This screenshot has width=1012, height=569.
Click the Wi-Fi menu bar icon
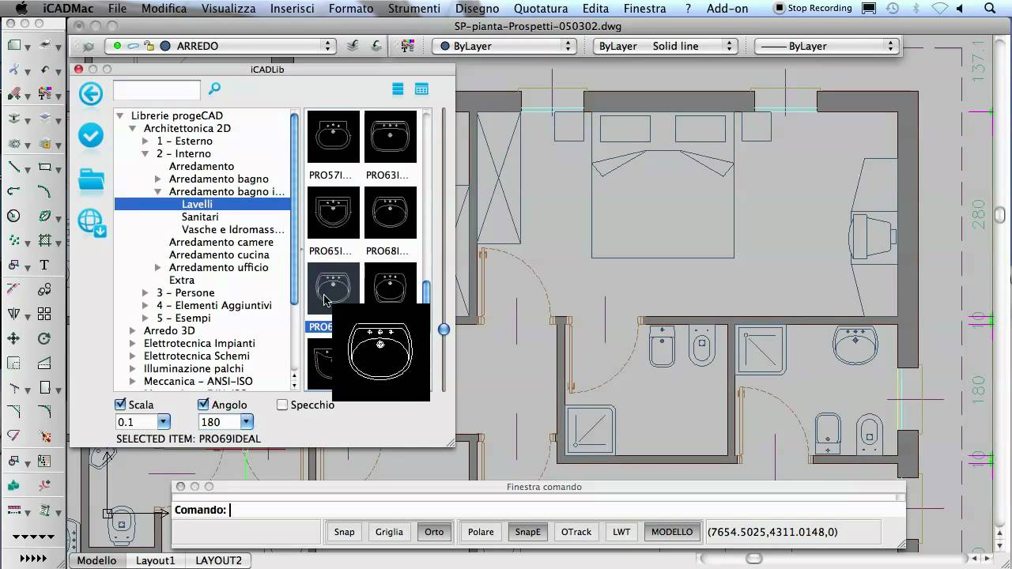(938, 9)
